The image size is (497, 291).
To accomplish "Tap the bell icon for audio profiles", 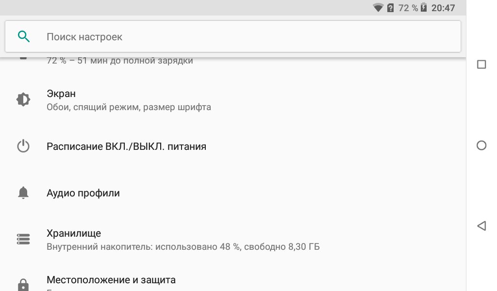I will pos(23,193).
